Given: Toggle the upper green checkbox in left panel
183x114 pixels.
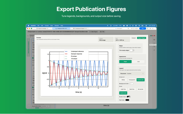Looking at the screenshot, I should click(x=33, y=58).
